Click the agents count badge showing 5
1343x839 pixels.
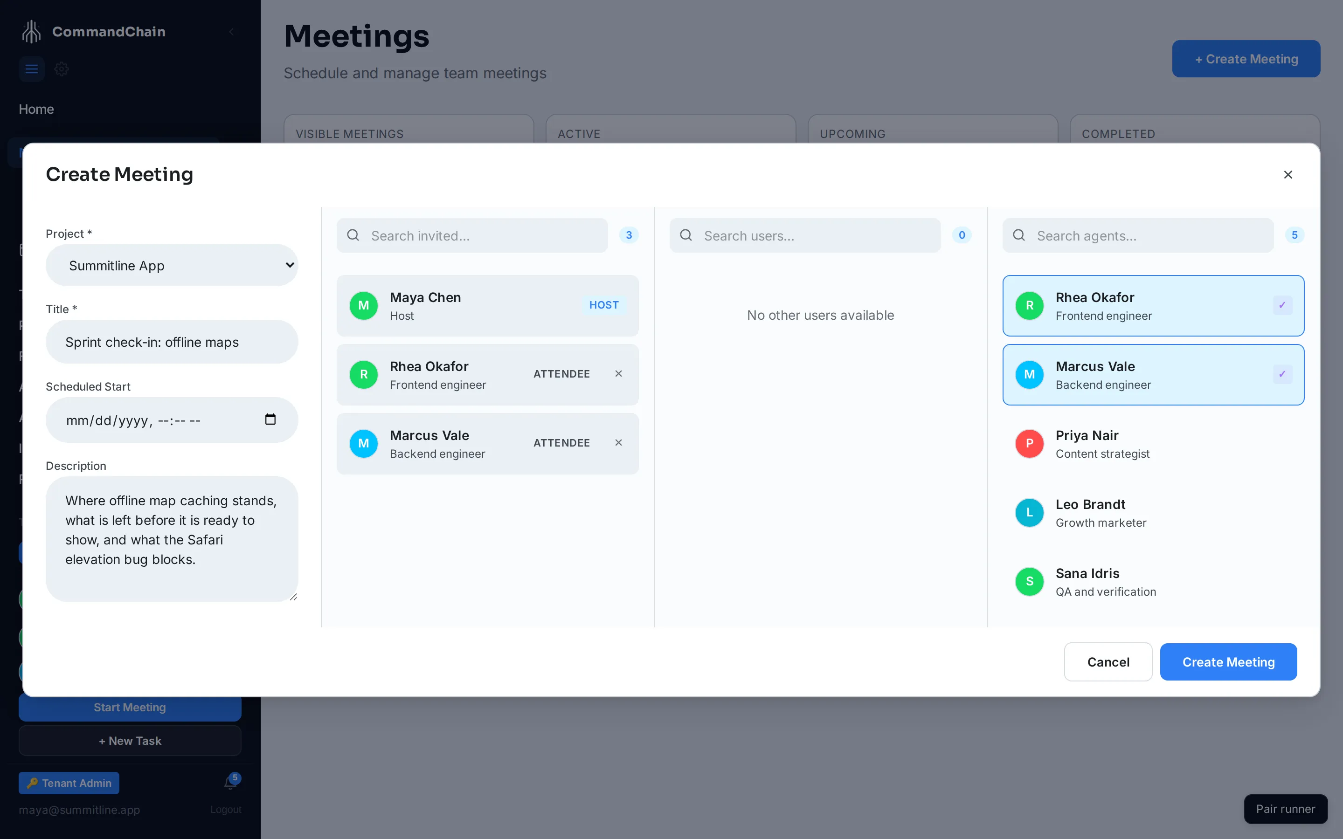tap(1294, 235)
